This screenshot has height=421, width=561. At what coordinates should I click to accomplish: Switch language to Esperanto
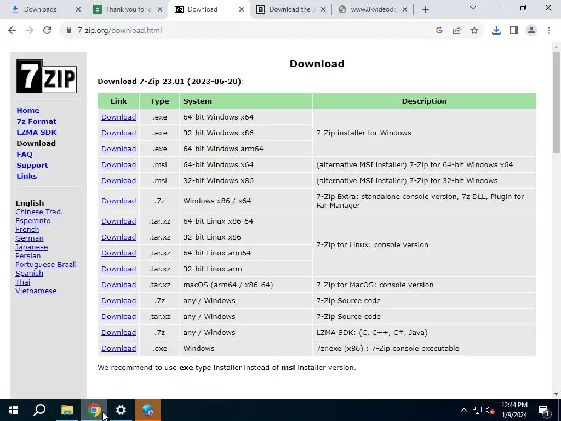point(33,221)
